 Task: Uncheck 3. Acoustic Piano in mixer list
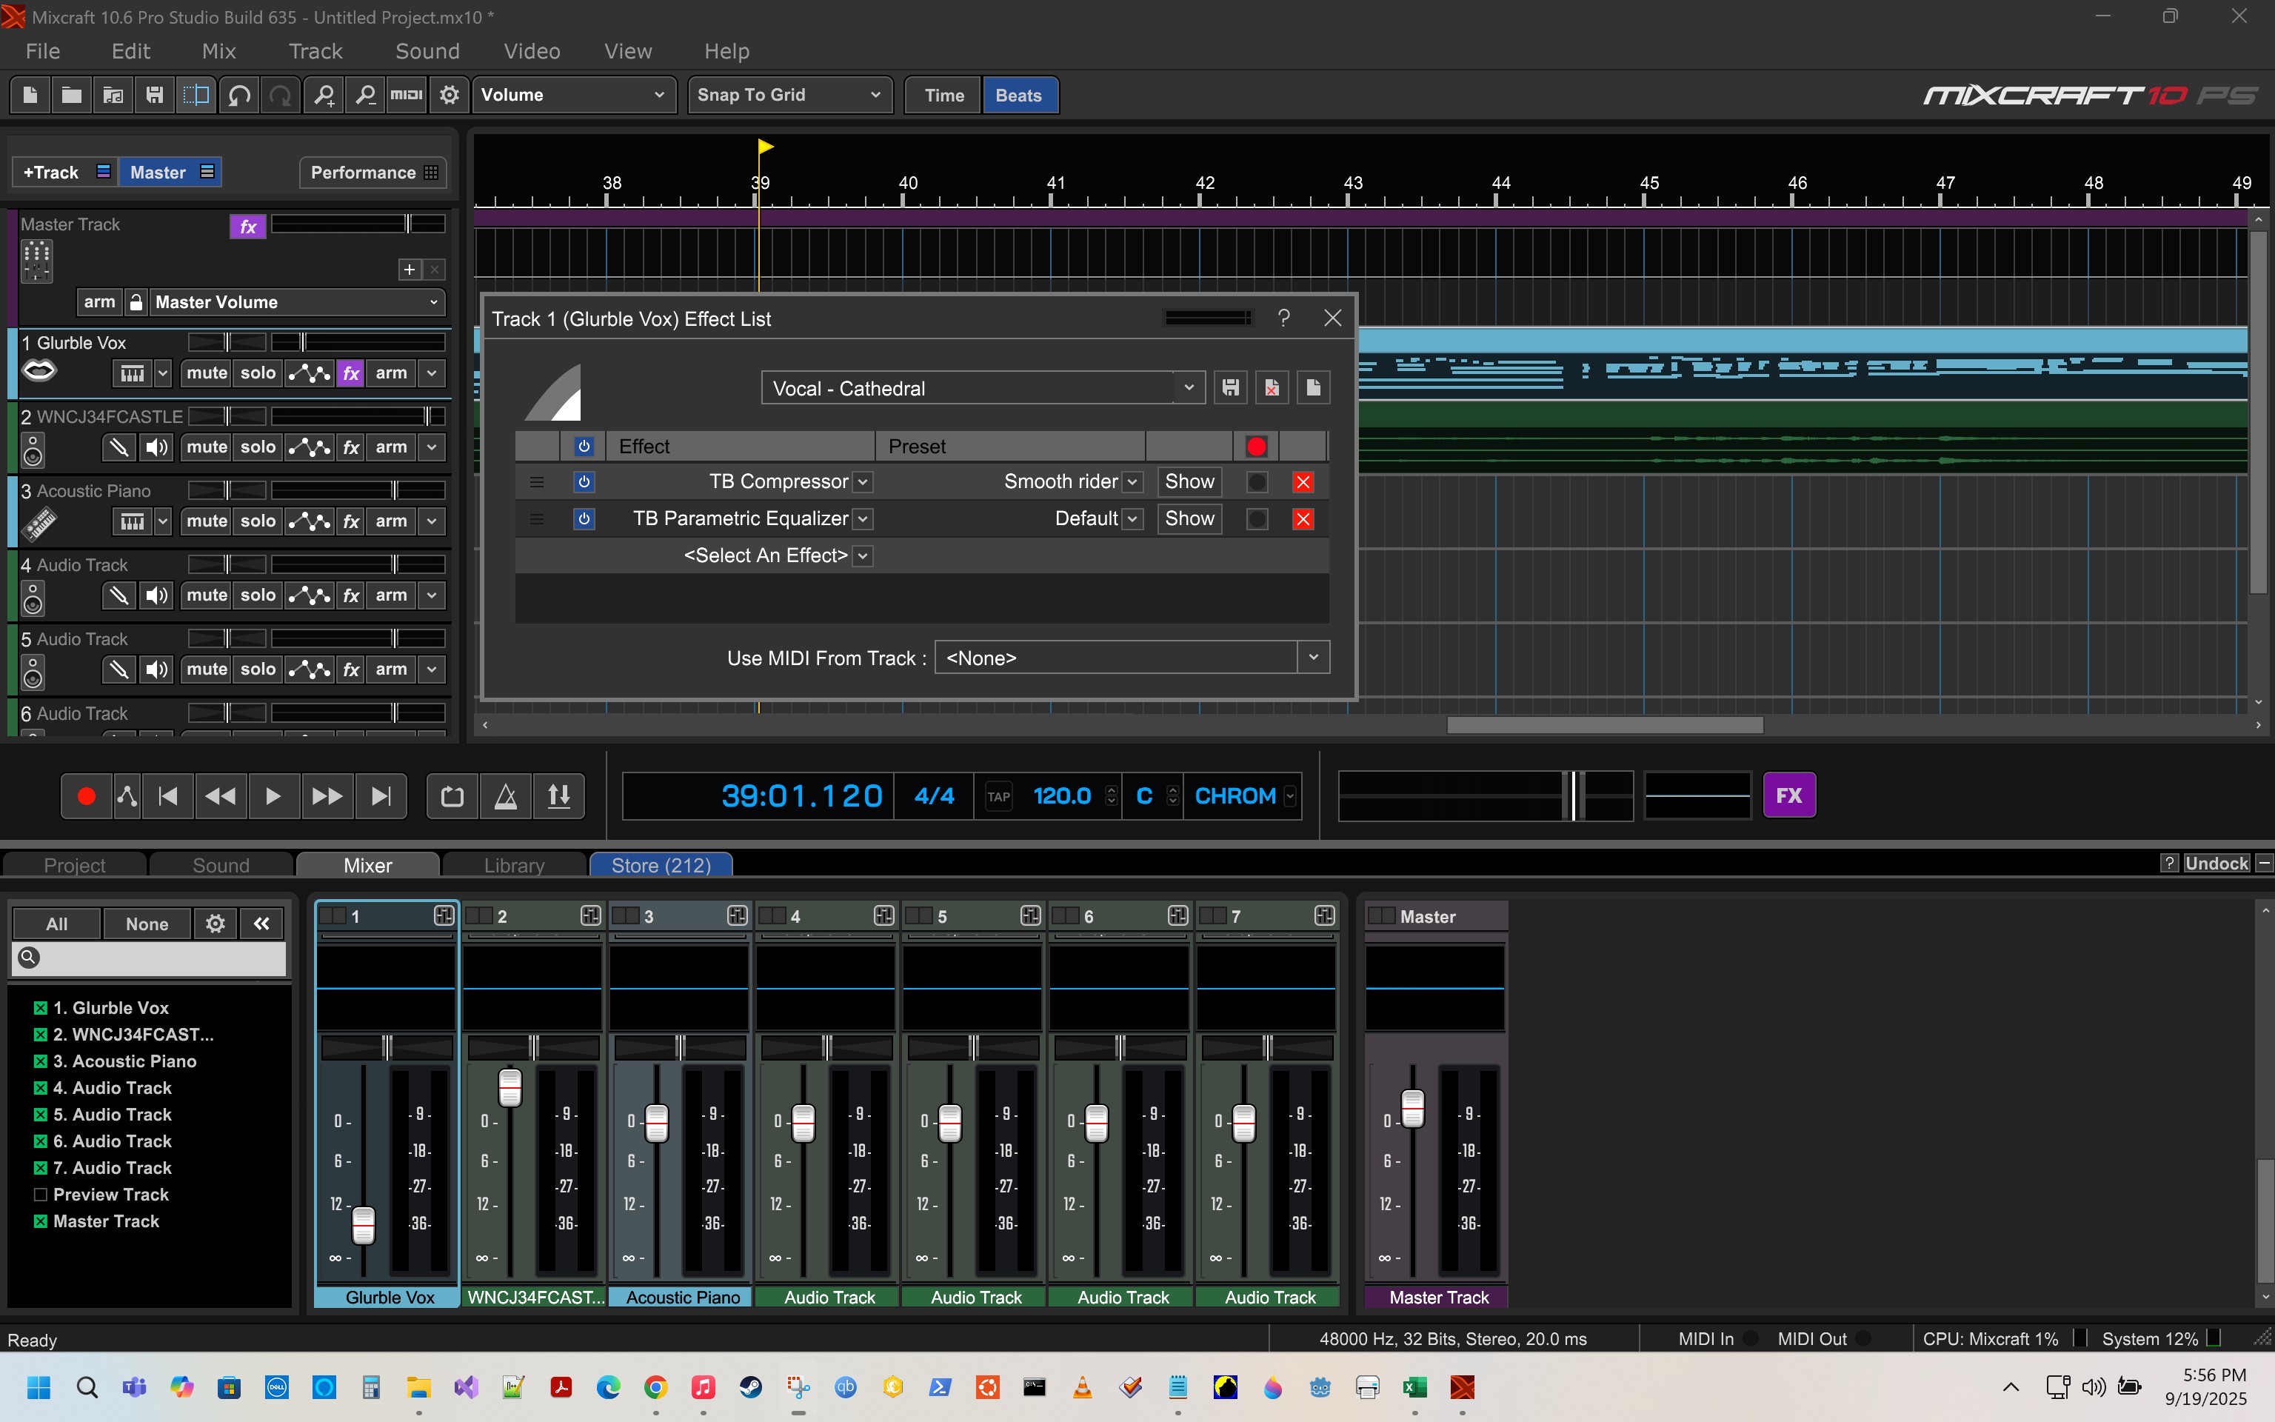click(x=41, y=1061)
